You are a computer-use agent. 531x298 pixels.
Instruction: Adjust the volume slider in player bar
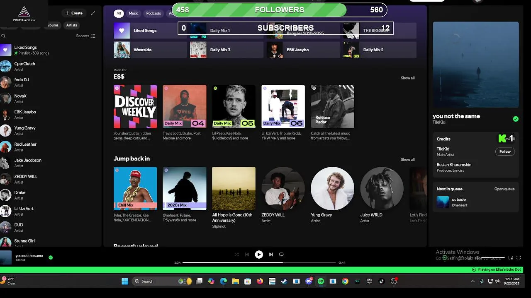click(x=493, y=258)
